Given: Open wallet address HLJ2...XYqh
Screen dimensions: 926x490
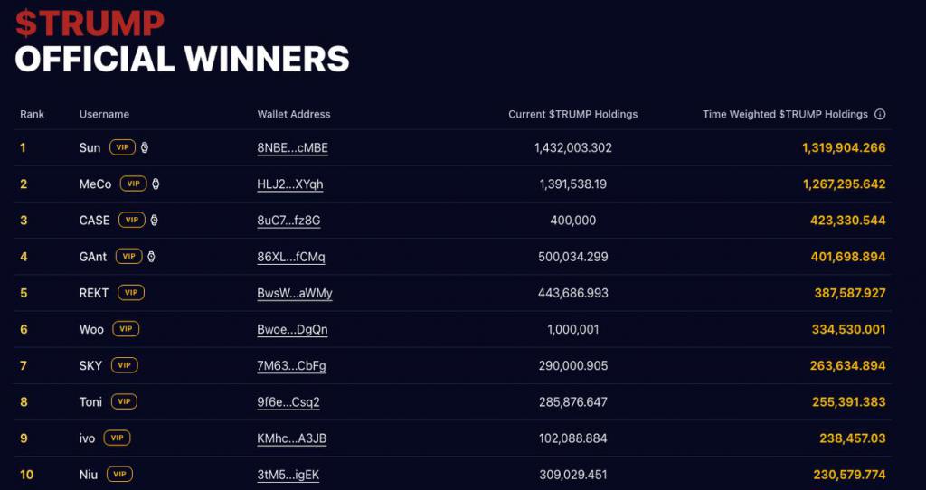Looking at the screenshot, I should [x=289, y=184].
